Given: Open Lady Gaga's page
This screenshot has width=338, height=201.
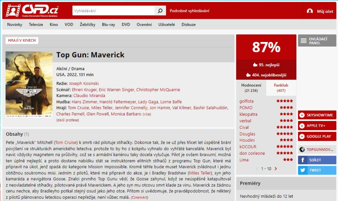Looking at the screenshot, I should tap(148, 102).
